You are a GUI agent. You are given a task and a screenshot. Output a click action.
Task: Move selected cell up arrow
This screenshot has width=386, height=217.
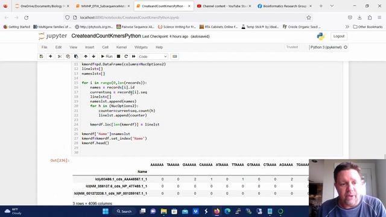[86, 56]
